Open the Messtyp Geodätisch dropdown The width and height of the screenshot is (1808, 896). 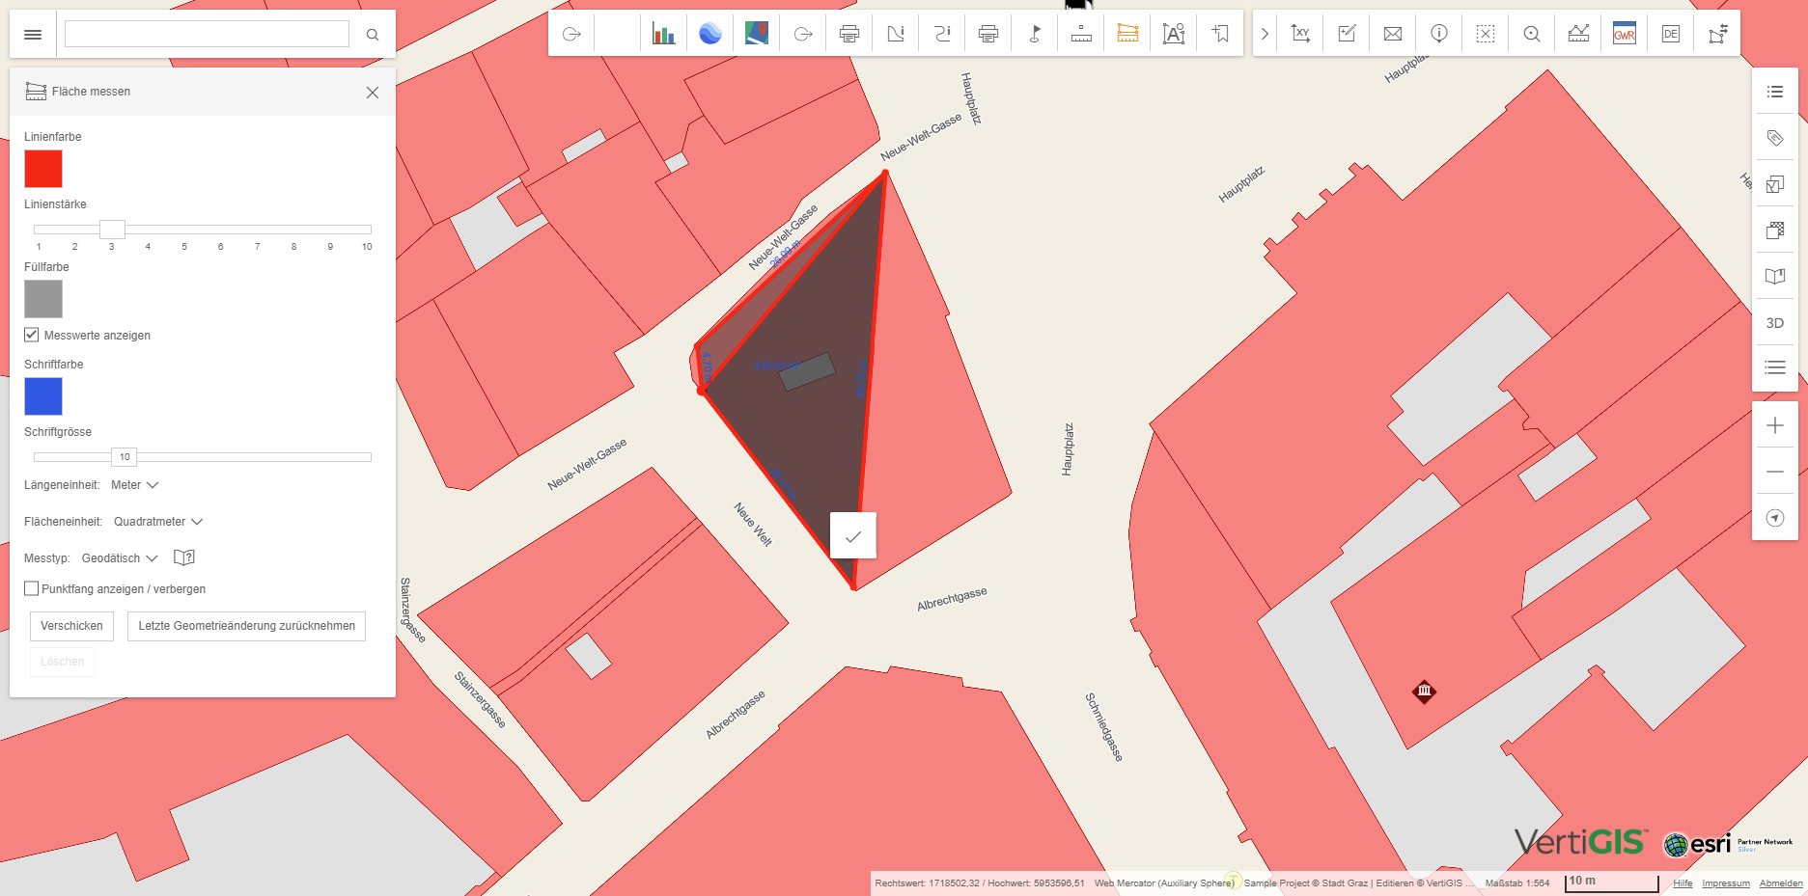(x=120, y=558)
